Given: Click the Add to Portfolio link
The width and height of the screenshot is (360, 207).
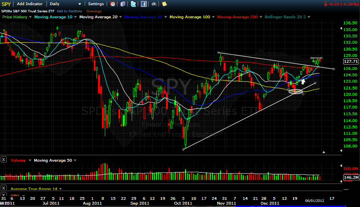Looking at the screenshot, I should [x=69, y=11].
